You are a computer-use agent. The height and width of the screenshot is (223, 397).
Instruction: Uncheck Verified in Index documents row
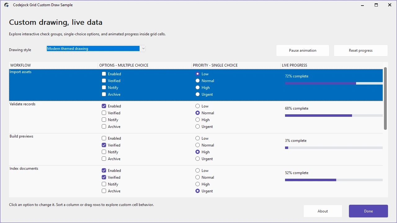104,177
